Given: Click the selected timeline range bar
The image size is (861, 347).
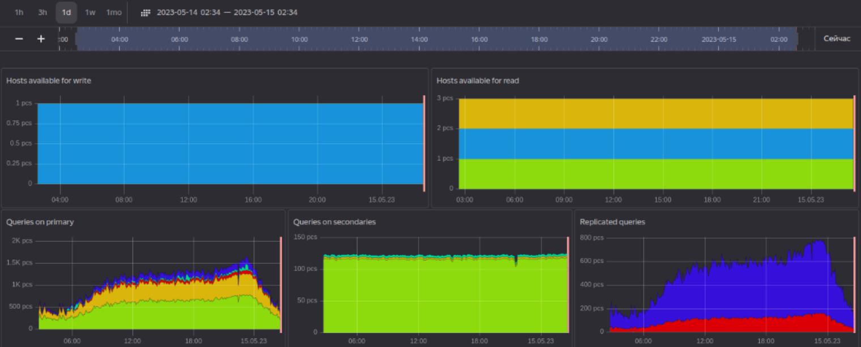Looking at the screenshot, I should click(437, 39).
